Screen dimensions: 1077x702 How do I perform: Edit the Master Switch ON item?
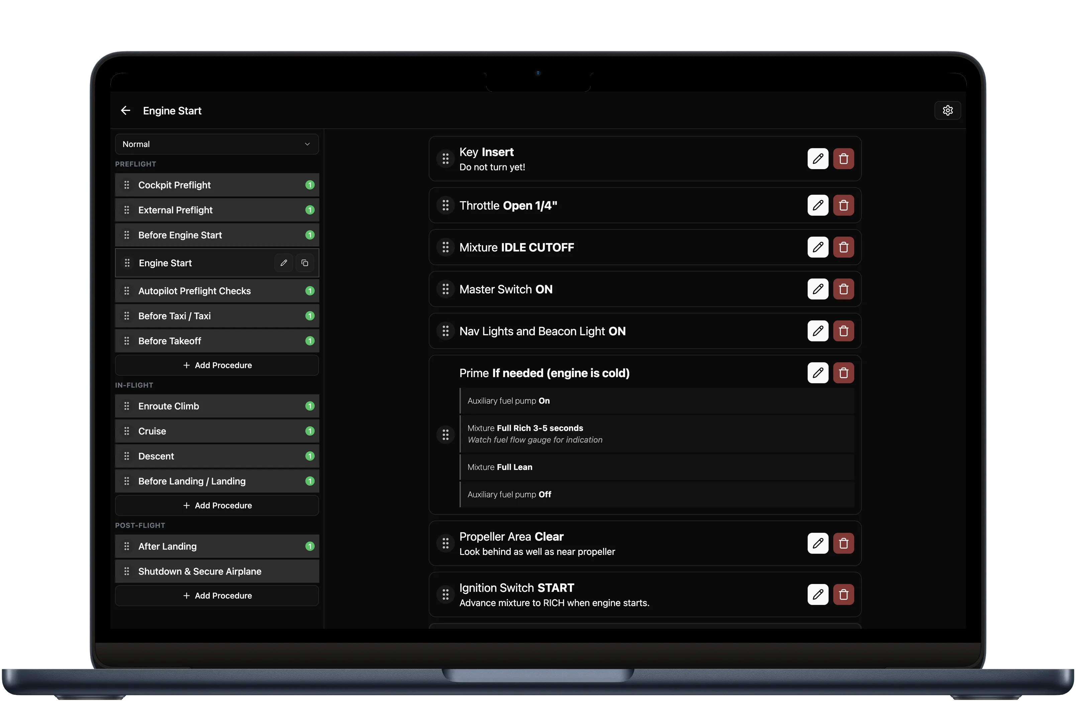pyautogui.click(x=818, y=289)
